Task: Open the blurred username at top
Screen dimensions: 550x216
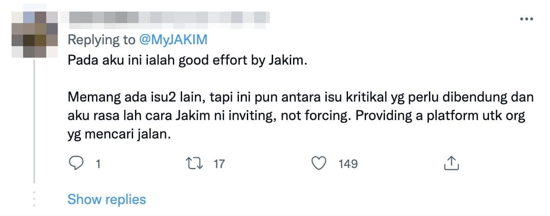Action: [165, 18]
